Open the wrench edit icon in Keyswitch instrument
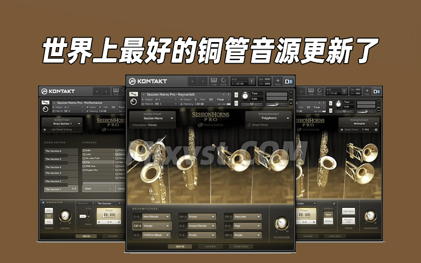 pos(133,94)
